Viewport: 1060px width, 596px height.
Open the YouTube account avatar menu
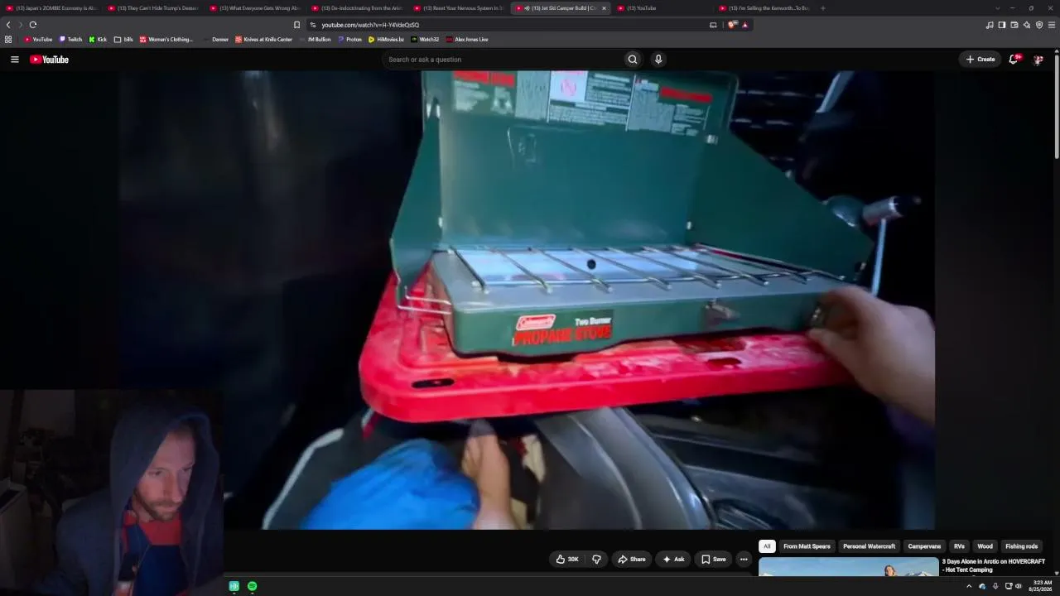click(1038, 60)
